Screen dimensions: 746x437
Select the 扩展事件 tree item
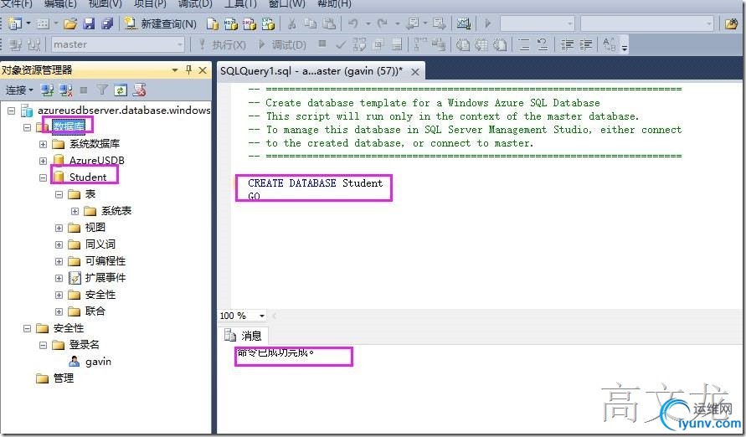point(105,278)
